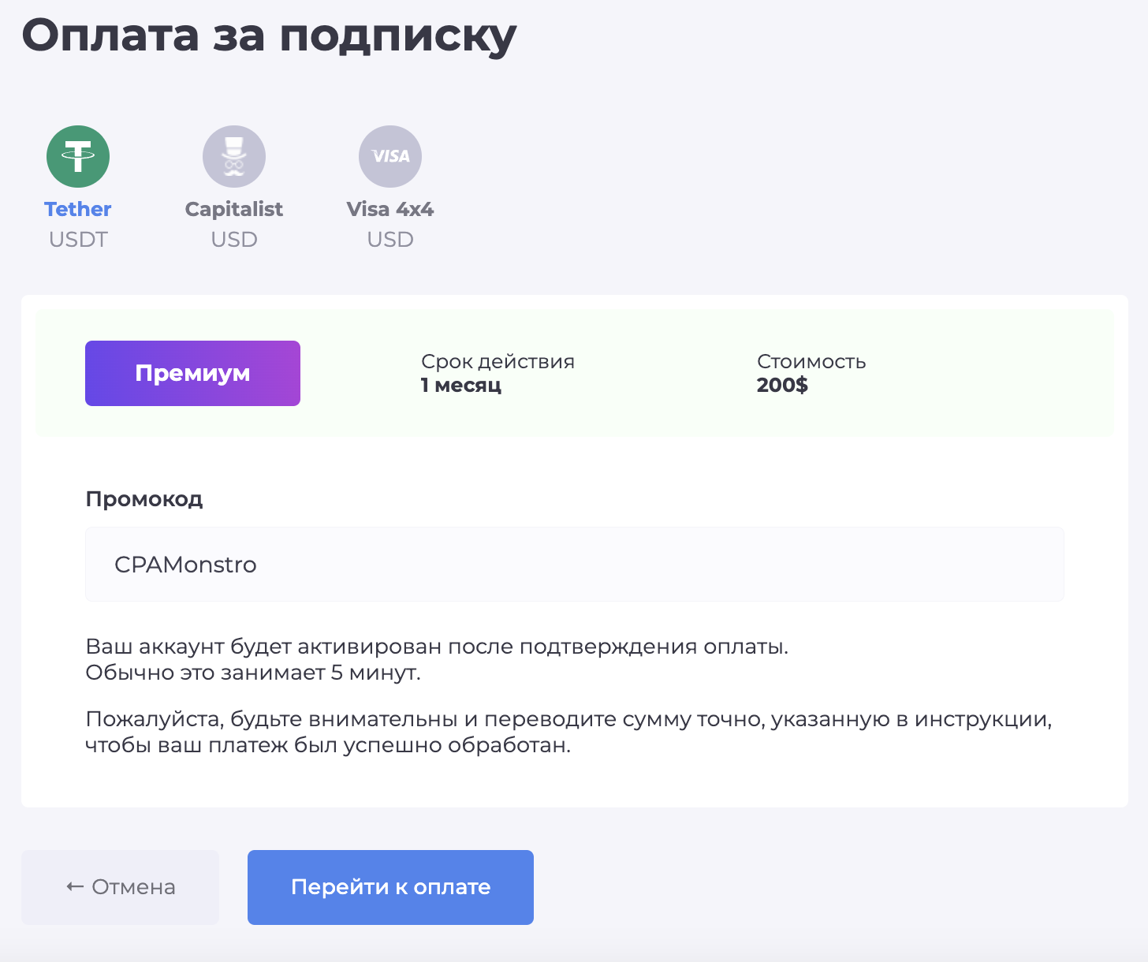
Task: Click the Пожалуйста, будьте внимательны warning text
Action: [568, 732]
